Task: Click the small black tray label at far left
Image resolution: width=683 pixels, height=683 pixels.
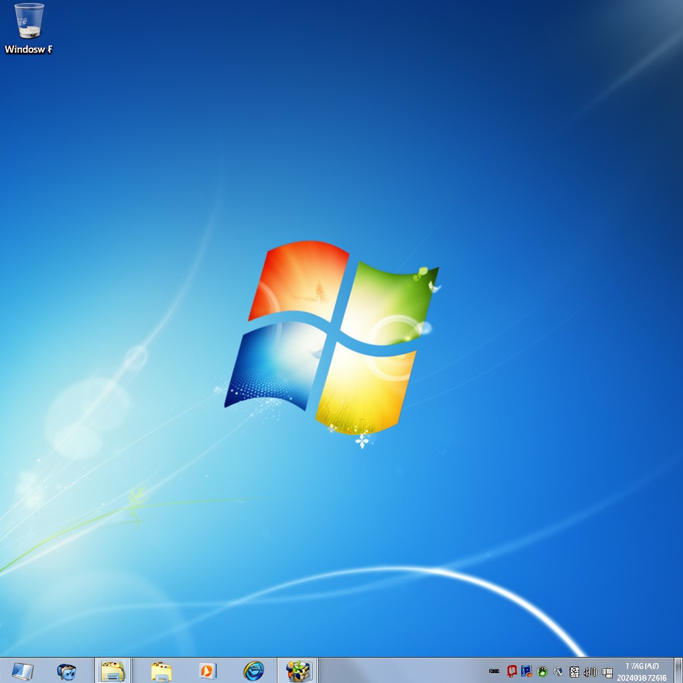Action: tap(494, 671)
